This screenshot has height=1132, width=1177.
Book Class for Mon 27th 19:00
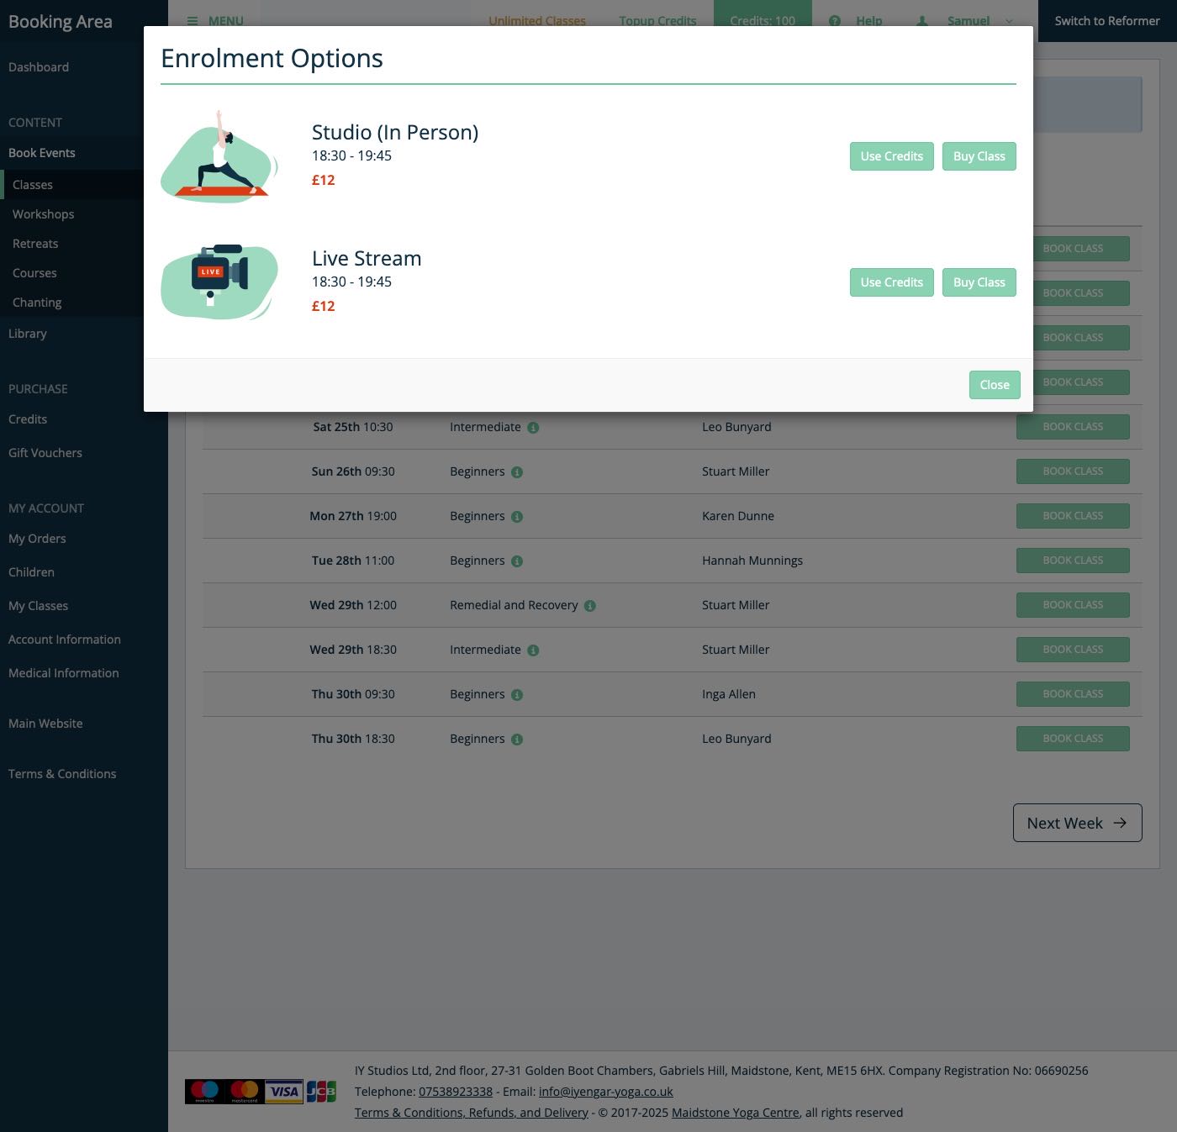pyautogui.click(x=1073, y=516)
